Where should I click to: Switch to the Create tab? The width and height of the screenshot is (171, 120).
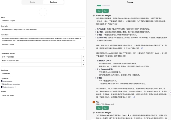click(x=32, y=2)
